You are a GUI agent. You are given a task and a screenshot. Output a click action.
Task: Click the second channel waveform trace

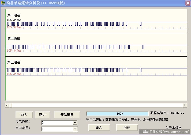(96, 47)
